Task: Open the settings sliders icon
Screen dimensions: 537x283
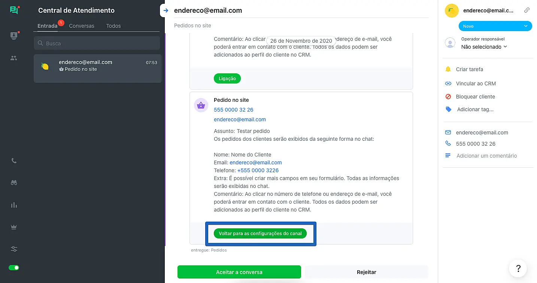Action: tap(14, 249)
